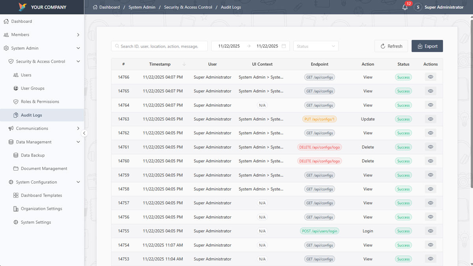The image size is (473, 266).
Task: Click the Endpoint column header
Action: click(x=320, y=64)
